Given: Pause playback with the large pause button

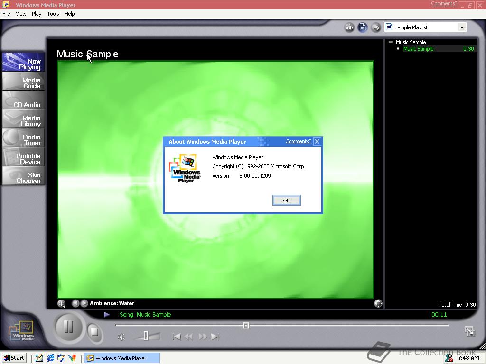Looking at the screenshot, I should pyautogui.click(x=68, y=327).
